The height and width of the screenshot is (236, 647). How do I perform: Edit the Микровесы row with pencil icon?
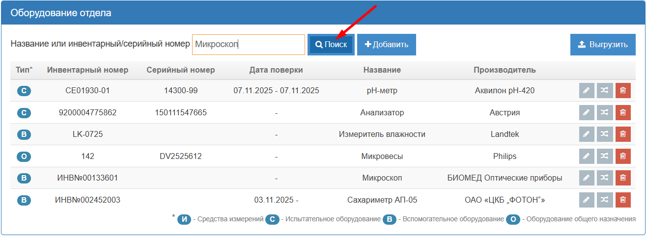(587, 157)
